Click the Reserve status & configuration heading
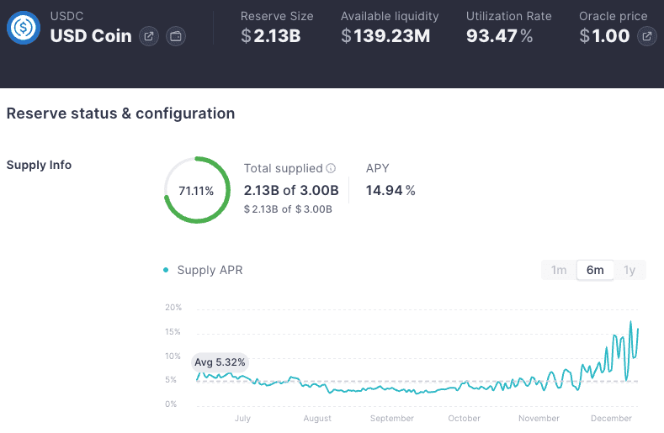 (120, 114)
